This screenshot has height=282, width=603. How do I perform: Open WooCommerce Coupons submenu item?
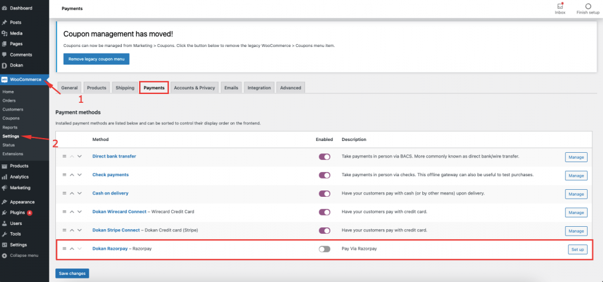pyautogui.click(x=11, y=118)
